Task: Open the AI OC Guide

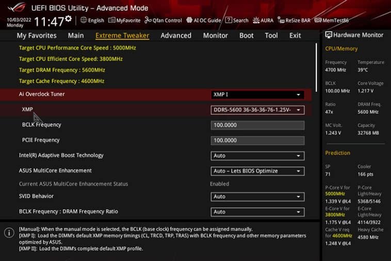Action: coord(204,20)
